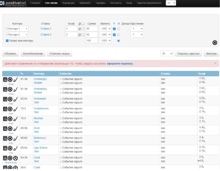Open Коридоры in the top menu

[68, 3]
